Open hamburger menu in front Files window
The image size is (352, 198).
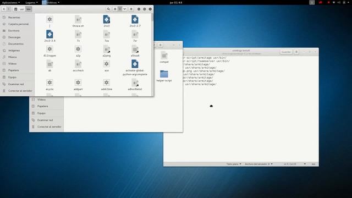coord(131,9)
